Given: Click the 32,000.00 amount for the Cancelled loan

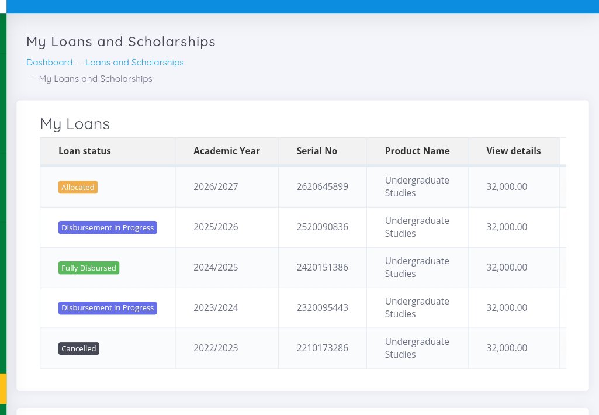Looking at the screenshot, I should pos(507,348).
